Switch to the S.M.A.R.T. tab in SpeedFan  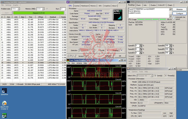pos(162,5)
